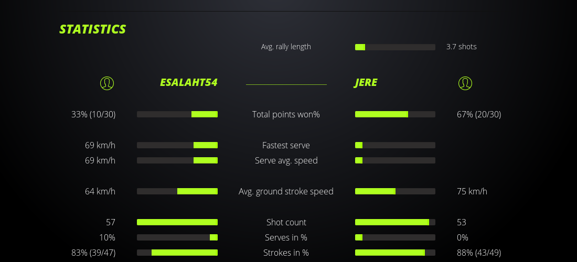
Task: Click ESALAHT54's Serves in % bar
Action: tap(177, 237)
